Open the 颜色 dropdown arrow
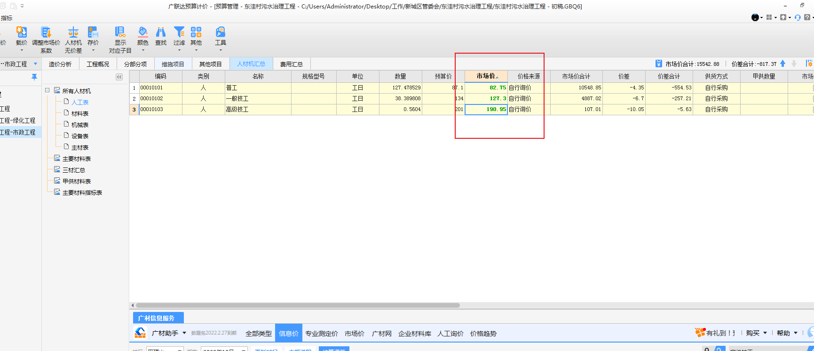Viewport: 814px width, 351px height. 143,50
